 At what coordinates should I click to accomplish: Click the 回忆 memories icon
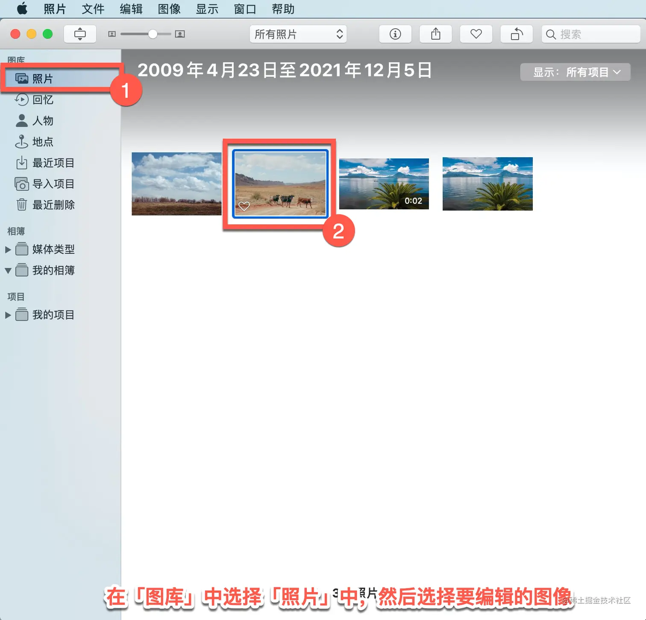22,100
